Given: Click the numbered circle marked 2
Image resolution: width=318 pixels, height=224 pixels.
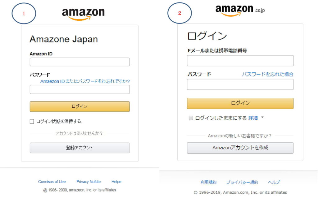Looking at the screenshot, I should click(179, 14).
